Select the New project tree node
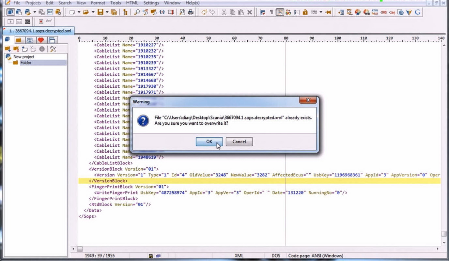Screen dimensions: 449x261 [x=23, y=57]
